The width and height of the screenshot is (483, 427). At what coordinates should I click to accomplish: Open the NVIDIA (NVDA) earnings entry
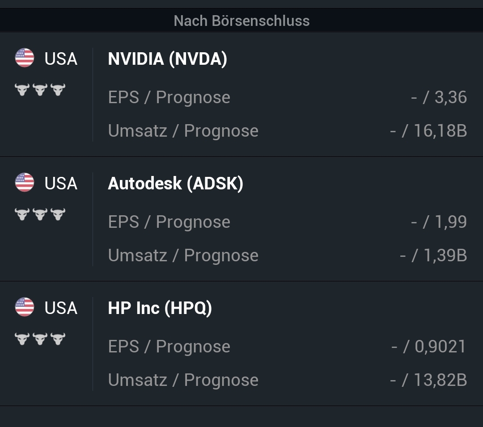click(x=167, y=59)
